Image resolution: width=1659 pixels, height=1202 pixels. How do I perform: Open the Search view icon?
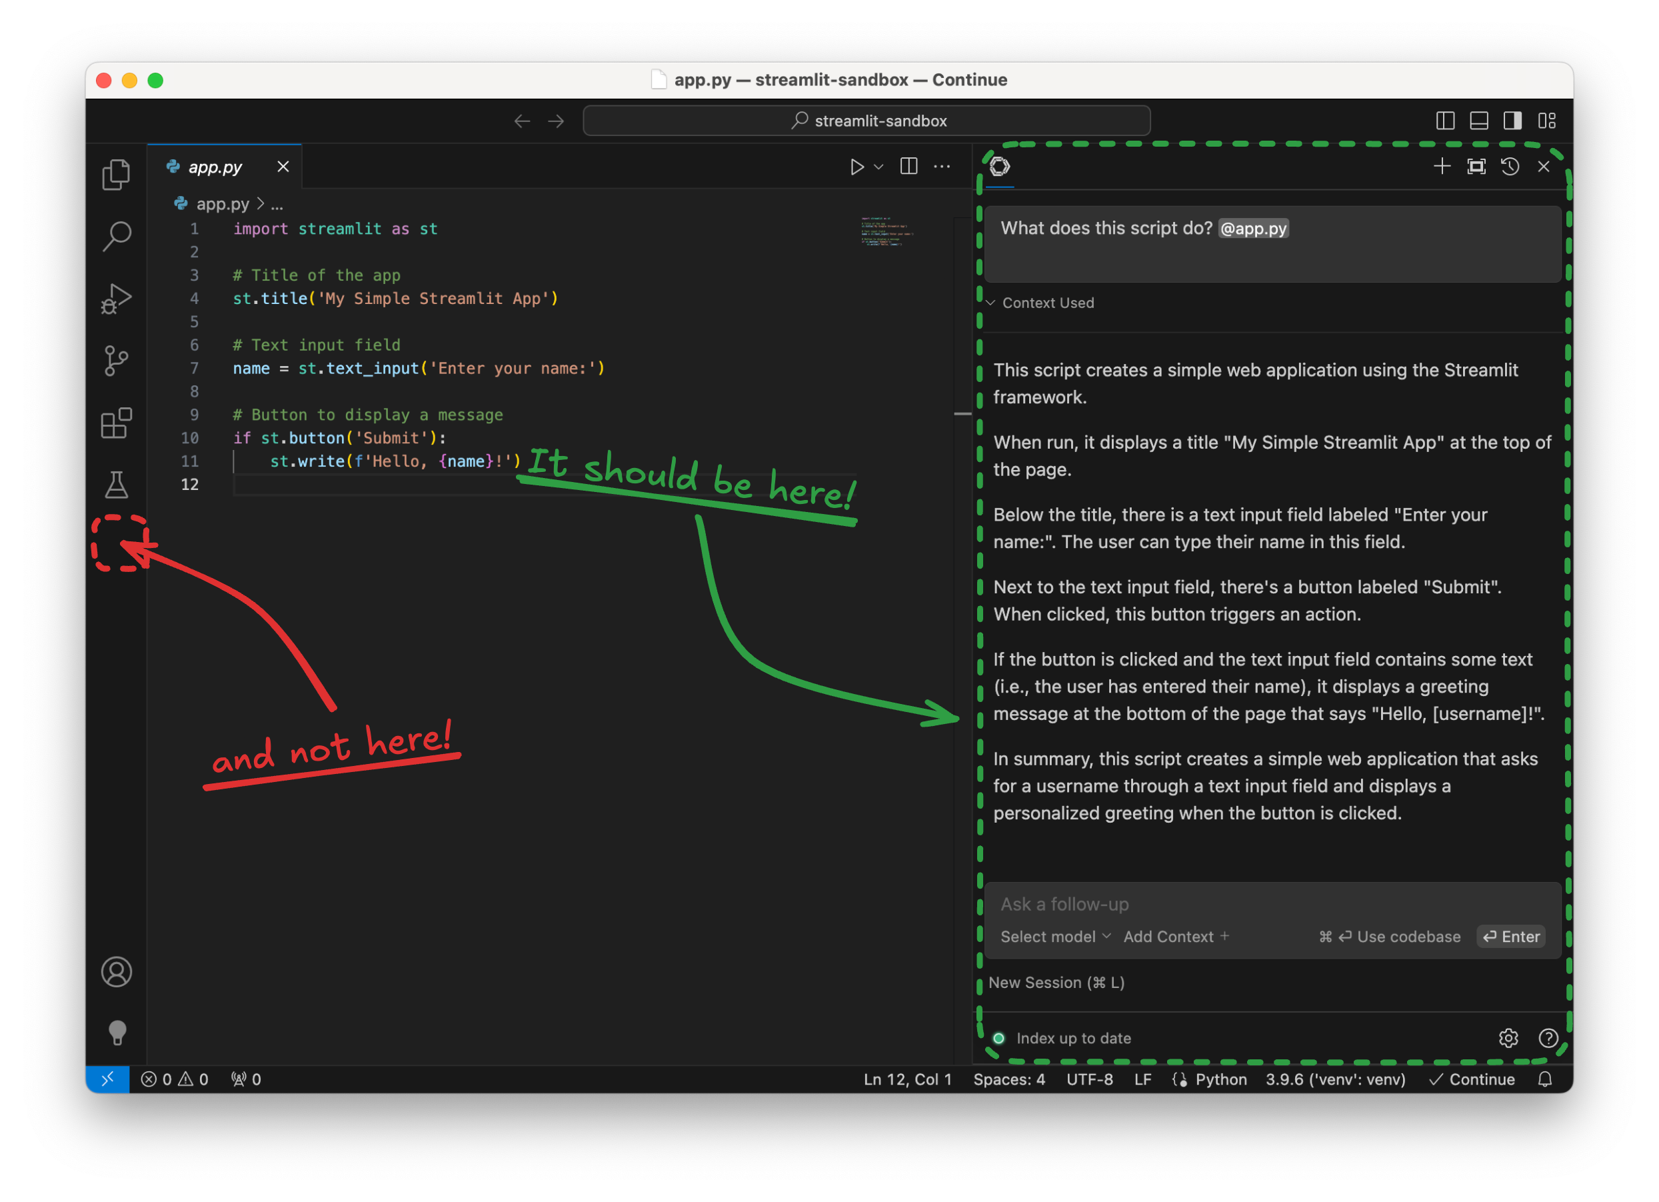click(116, 236)
